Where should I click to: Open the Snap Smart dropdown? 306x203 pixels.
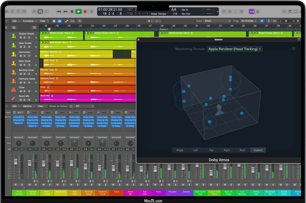pyautogui.click(x=217, y=21)
